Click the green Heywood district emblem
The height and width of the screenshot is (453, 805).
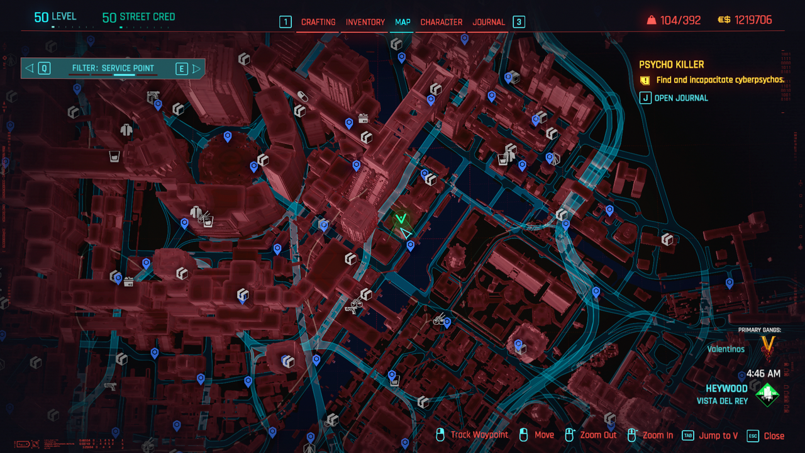coord(767,394)
